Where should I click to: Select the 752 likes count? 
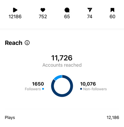click(x=43, y=17)
